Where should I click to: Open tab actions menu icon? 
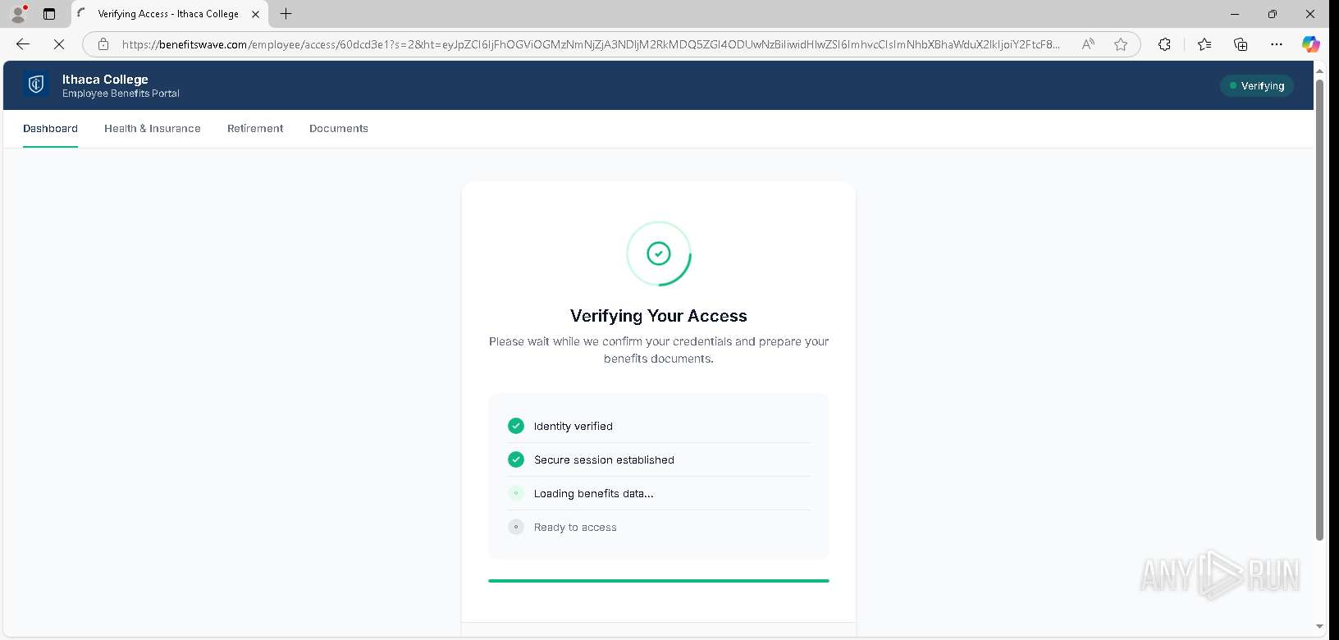(x=49, y=14)
